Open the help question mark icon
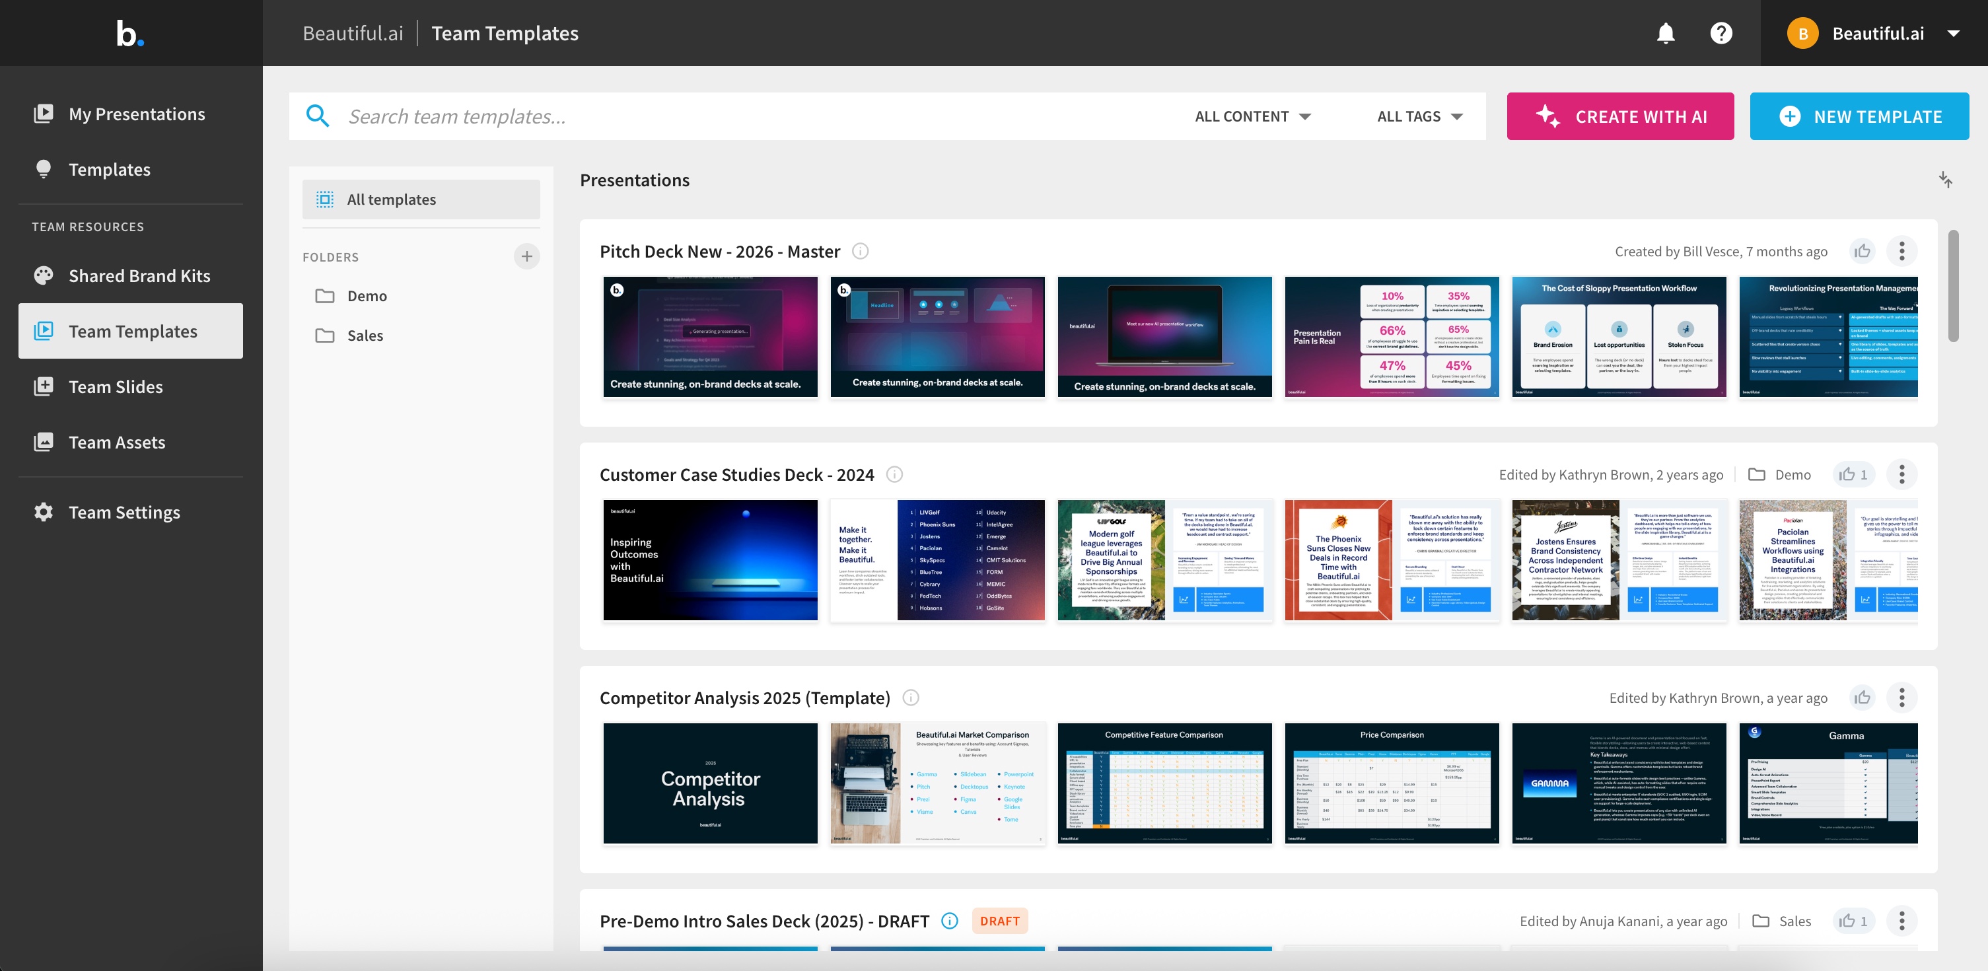This screenshot has height=971, width=1988. tap(1721, 33)
